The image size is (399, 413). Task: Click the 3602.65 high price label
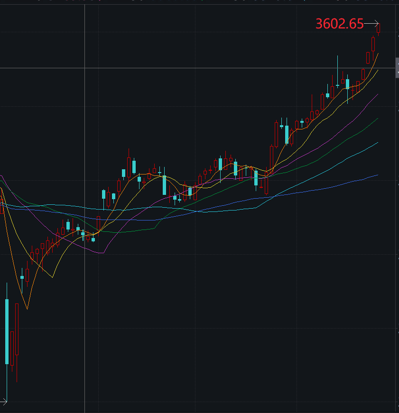(339, 24)
